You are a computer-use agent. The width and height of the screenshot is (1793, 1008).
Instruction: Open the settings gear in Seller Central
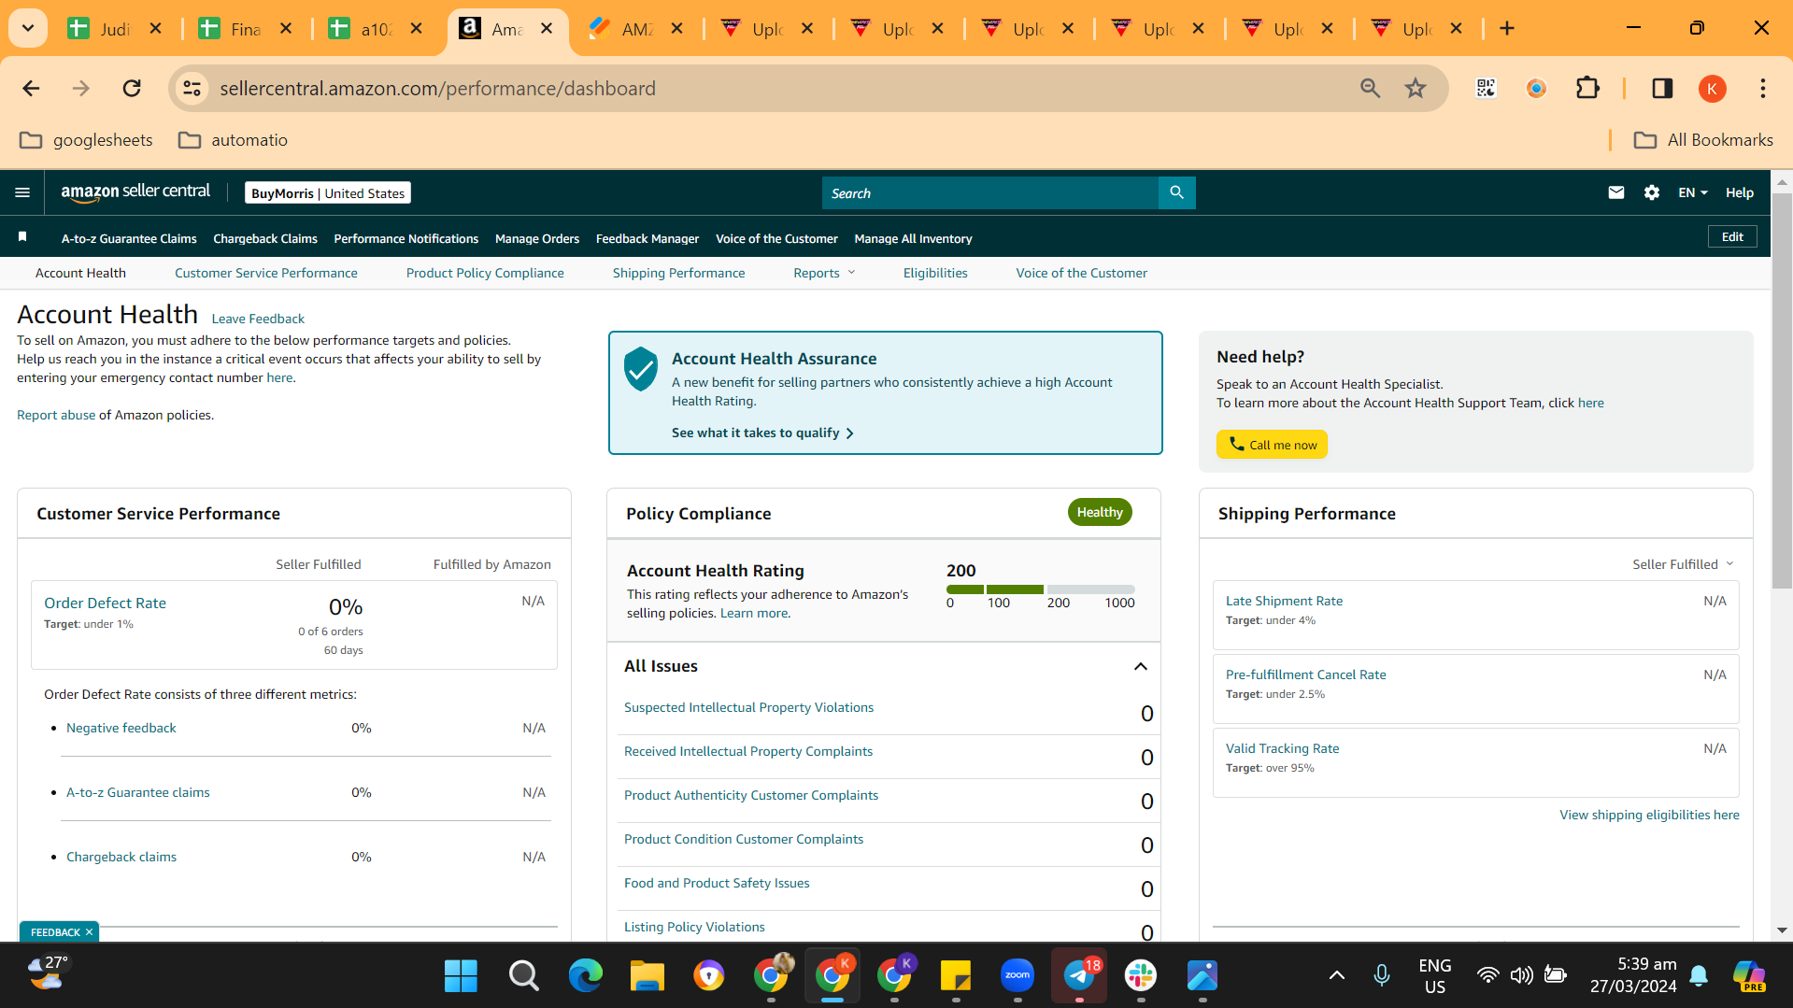[1652, 192]
